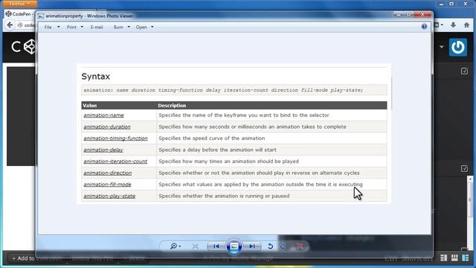Expand the Print dropdown arrow
Viewport: 476px width, 268px height.
tap(82, 27)
